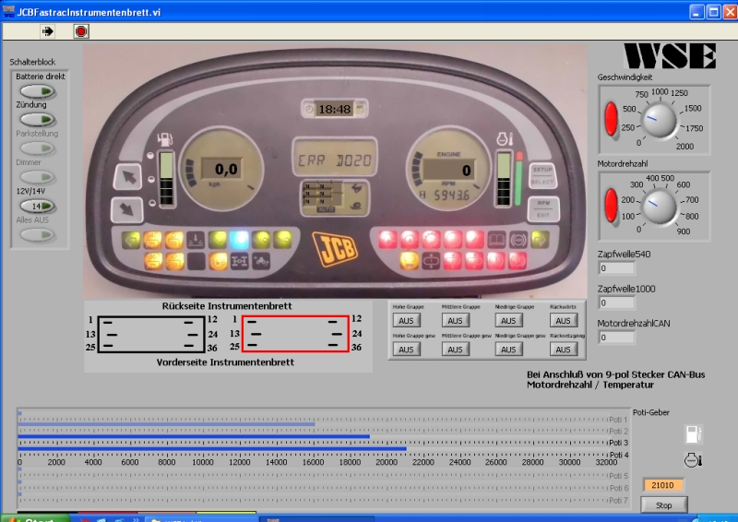Click the blue high-beam indicator lamp
The width and height of the screenshot is (738, 522).
point(239,240)
